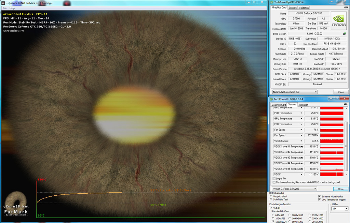The width and height of the screenshot is (350, 223).
Task: Open the File menu in FurMark
Action: 5,8
